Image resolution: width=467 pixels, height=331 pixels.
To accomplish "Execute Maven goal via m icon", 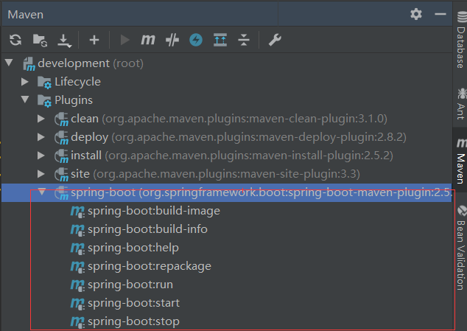I will click(148, 40).
